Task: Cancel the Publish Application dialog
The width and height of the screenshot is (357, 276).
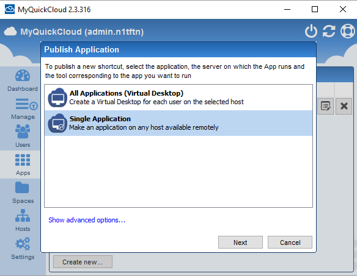Action: coord(290,242)
